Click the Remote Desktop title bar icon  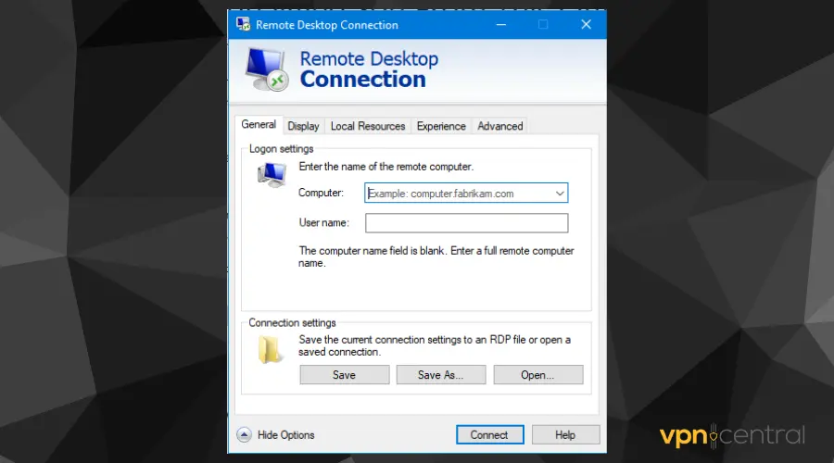tap(244, 24)
